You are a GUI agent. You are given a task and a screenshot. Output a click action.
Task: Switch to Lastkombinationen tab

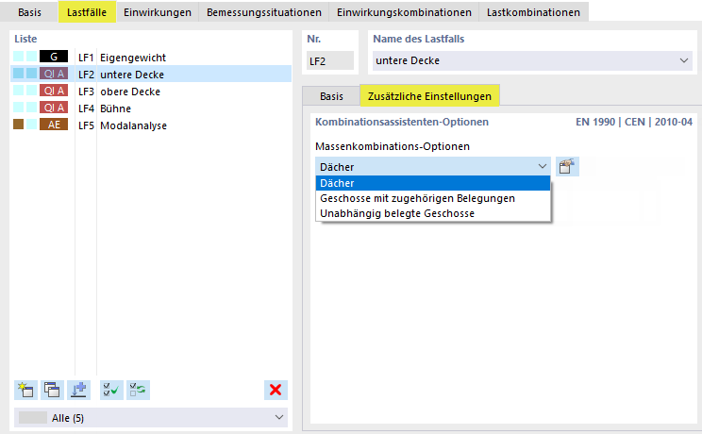click(x=534, y=12)
